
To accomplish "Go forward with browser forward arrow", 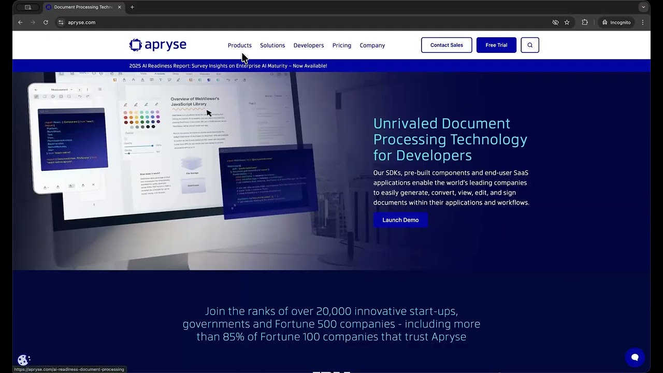I will pos(33,22).
